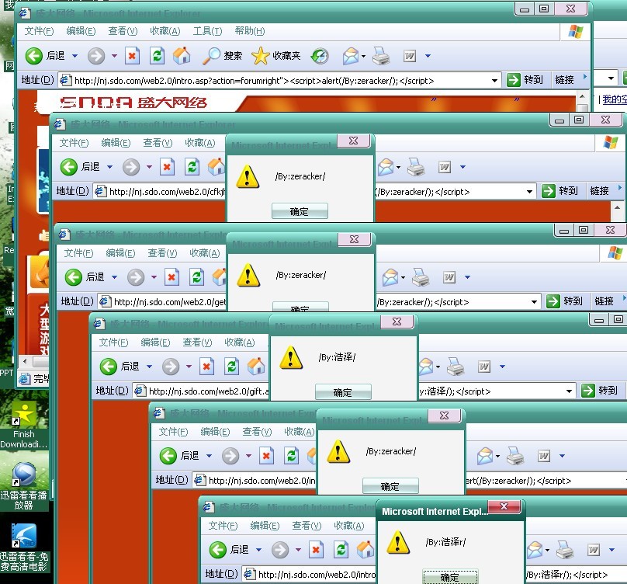
Task: Open address bar dropdown in gift window
Action: 569,391
